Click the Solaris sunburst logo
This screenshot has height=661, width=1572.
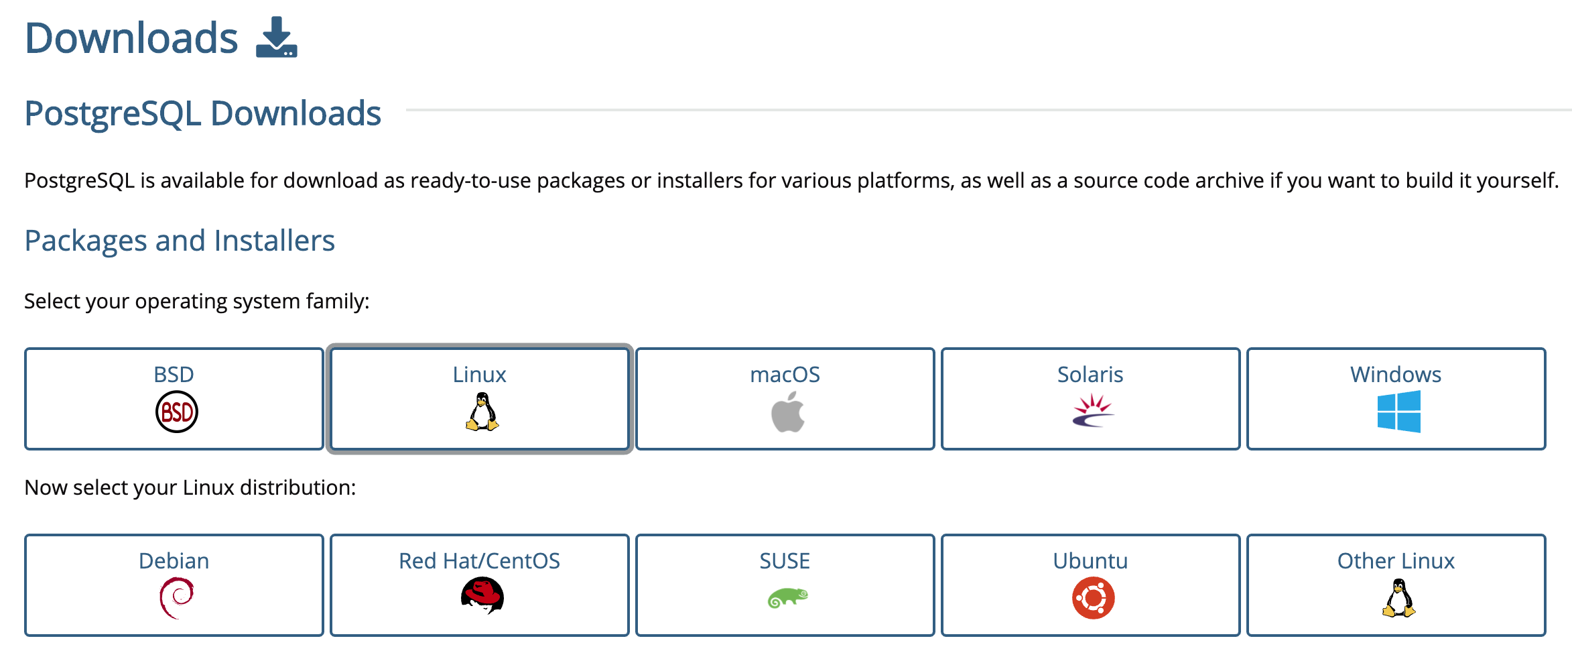[x=1093, y=410]
